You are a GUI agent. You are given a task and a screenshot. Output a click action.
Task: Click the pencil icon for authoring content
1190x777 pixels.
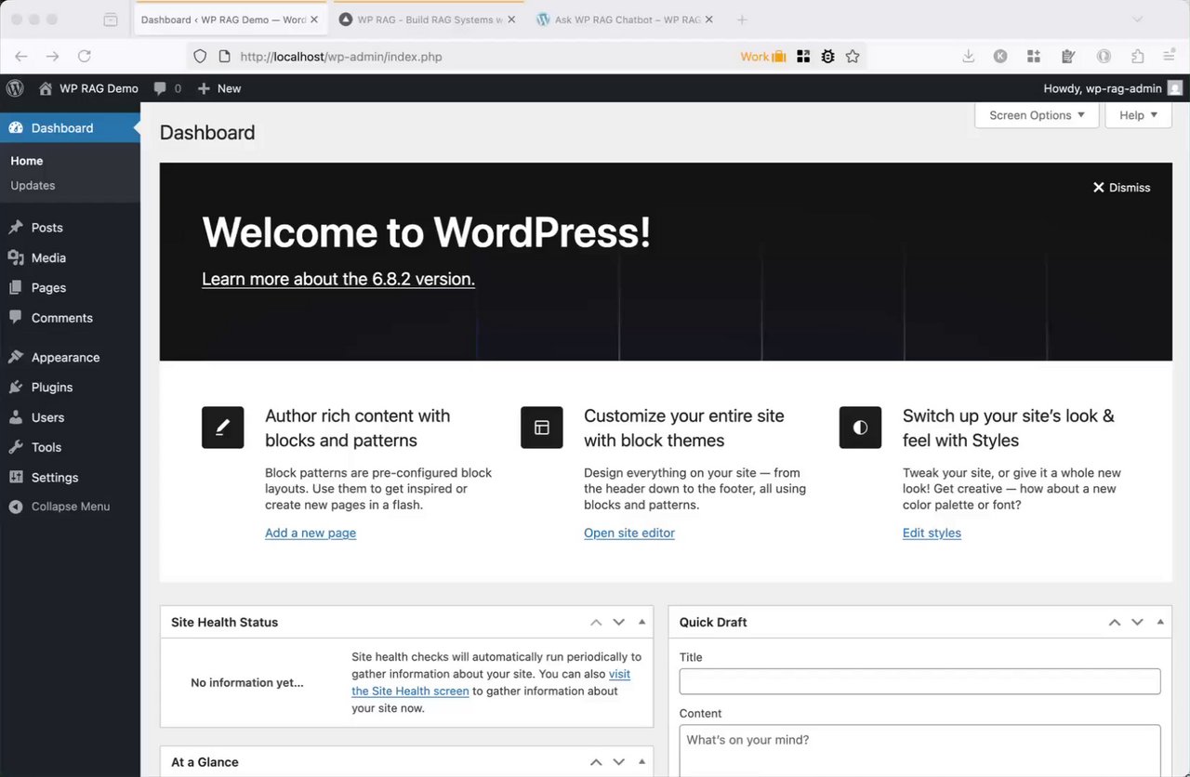point(222,428)
